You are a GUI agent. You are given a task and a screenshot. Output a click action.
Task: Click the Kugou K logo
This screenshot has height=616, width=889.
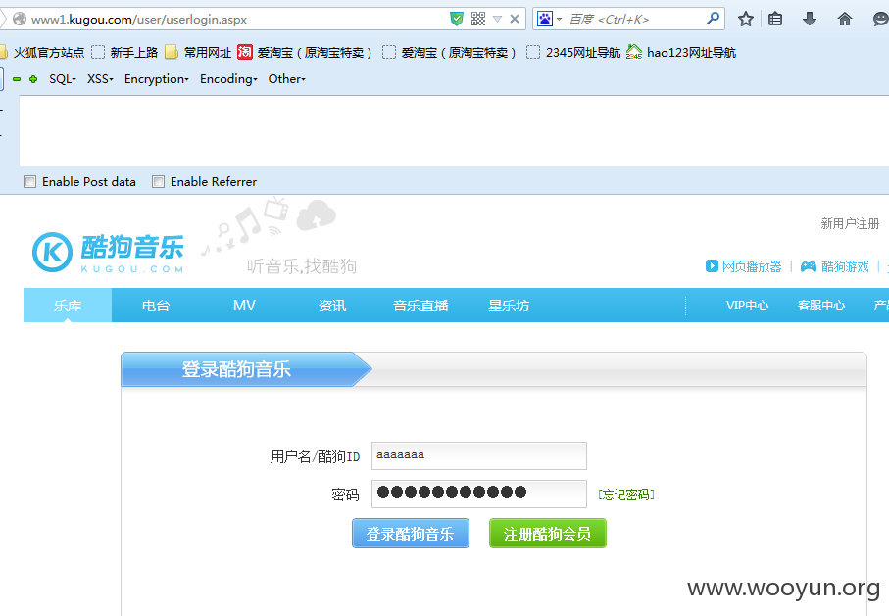pos(52,253)
